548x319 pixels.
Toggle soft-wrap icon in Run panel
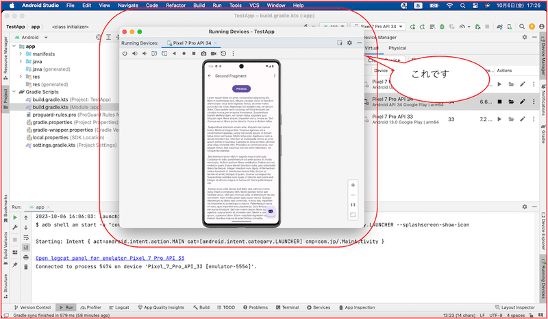(26, 238)
